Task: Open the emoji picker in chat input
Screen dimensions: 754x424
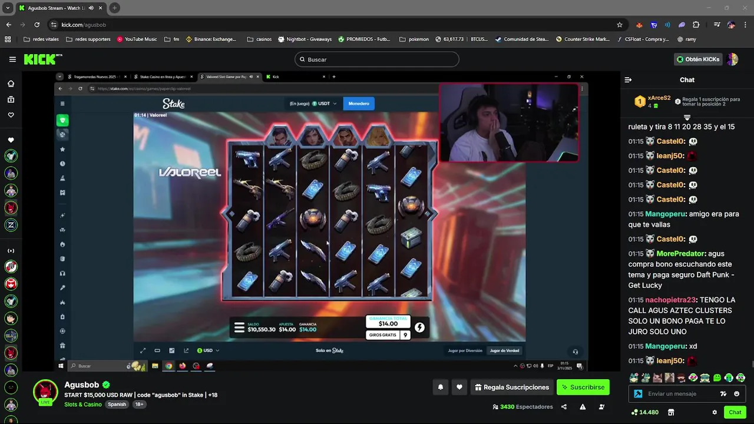Action: 737,394
